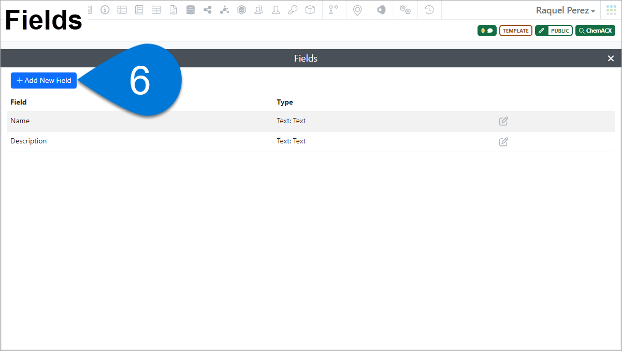This screenshot has width=622, height=351.
Task: Open the database stack icon
Action: click(x=191, y=10)
